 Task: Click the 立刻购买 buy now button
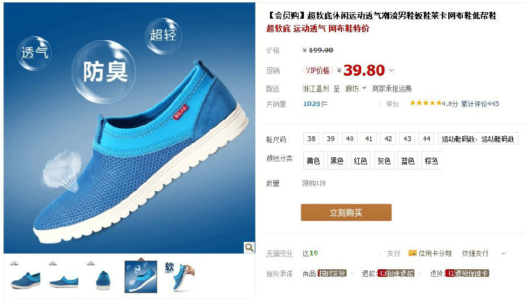pos(346,212)
